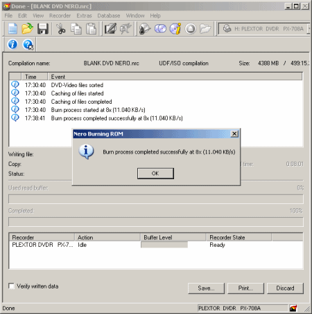The height and width of the screenshot is (314, 312).
Task: Click the What's This help icon
Action: 28,44
